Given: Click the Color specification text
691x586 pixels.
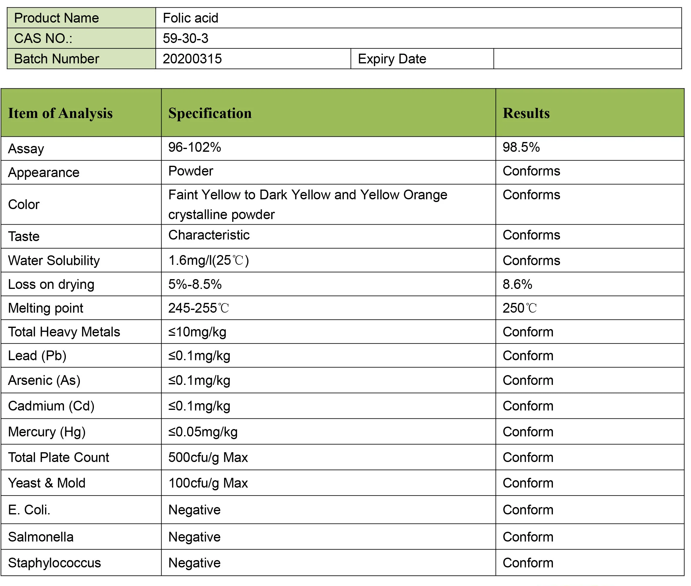Looking at the screenshot, I should (x=307, y=204).
